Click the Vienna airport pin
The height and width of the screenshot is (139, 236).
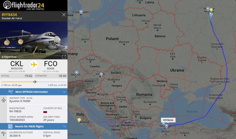click(101, 74)
